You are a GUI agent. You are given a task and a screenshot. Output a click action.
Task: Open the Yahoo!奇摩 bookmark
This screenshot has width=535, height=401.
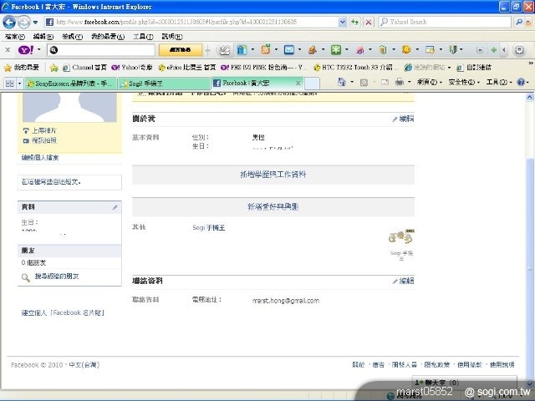click(x=132, y=68)
